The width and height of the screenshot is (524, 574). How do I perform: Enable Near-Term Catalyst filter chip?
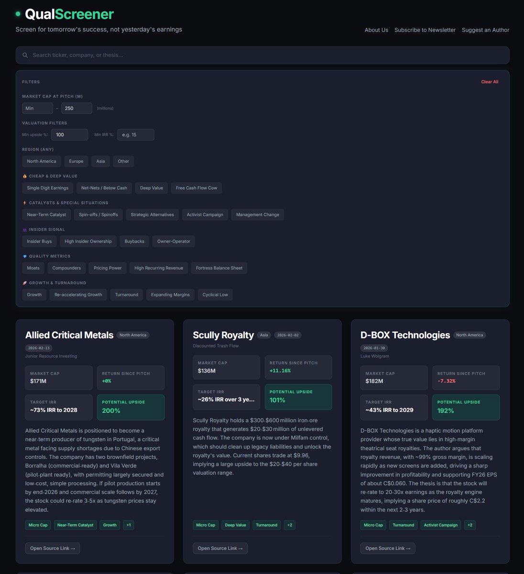(x=46, y=215)
